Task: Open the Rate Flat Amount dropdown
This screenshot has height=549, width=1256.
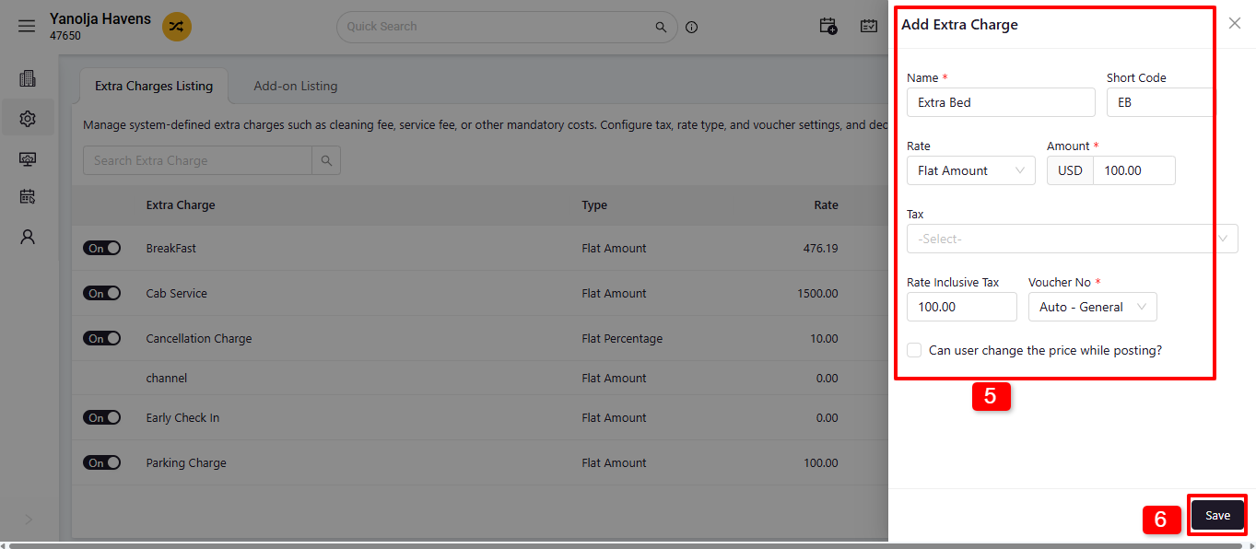Action: tap(971, 170)
